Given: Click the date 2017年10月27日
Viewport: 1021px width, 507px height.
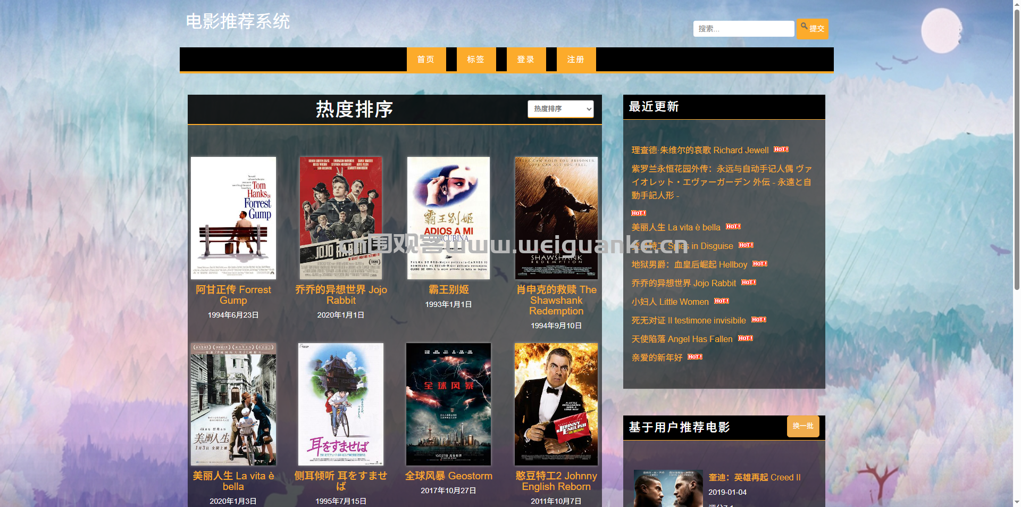Looking at the screenshot, I should pyautogui.click(x=448, y=491).
